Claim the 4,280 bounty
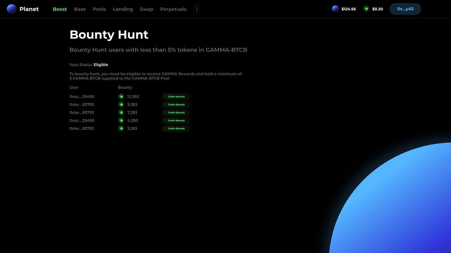 [176, 120]
